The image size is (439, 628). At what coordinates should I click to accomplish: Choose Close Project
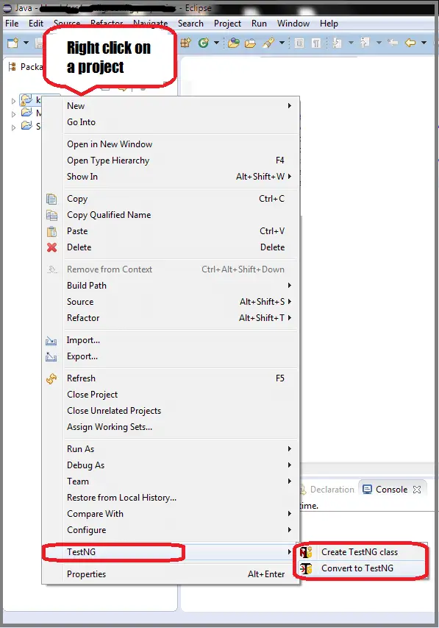point(171,395)
